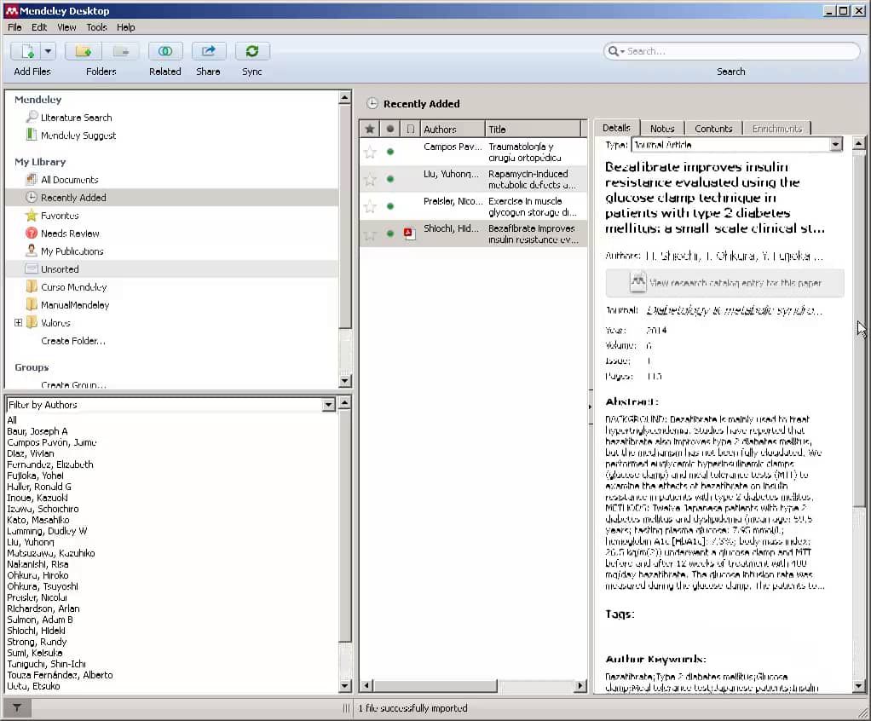Toggle read status of Campos Pavón document

[390, 152]
